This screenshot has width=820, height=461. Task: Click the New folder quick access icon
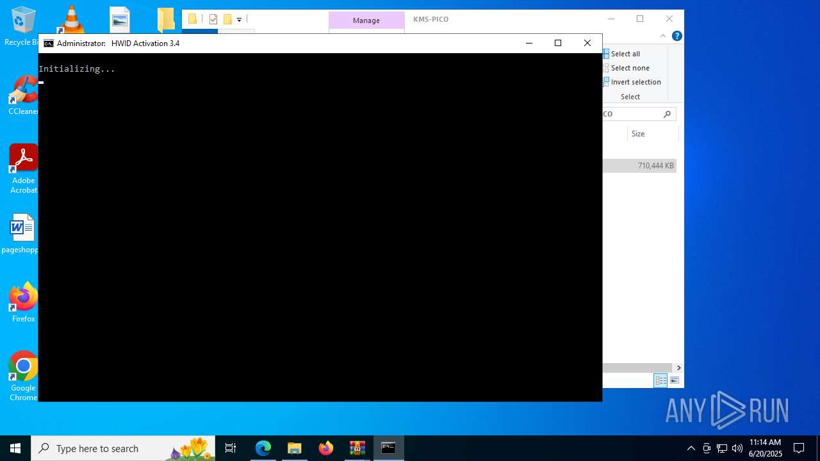[227, 19]
